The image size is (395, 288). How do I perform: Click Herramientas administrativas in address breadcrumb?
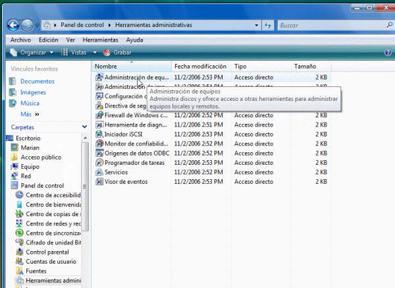(153, 25)
